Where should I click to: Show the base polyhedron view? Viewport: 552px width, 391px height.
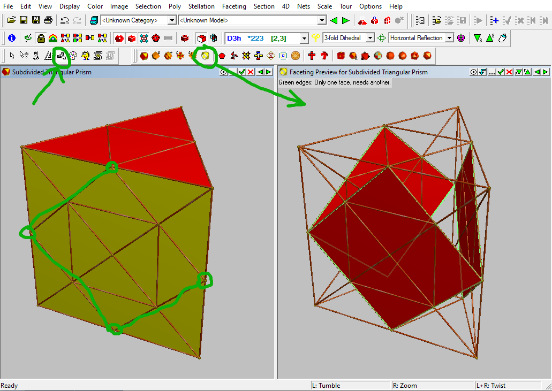[x=143, y=56]
